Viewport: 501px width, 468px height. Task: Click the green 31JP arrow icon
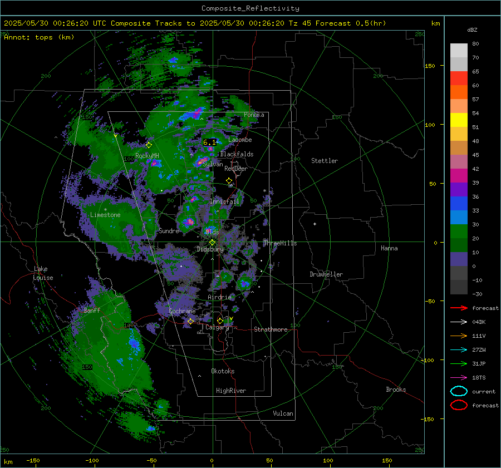(459, 363)
